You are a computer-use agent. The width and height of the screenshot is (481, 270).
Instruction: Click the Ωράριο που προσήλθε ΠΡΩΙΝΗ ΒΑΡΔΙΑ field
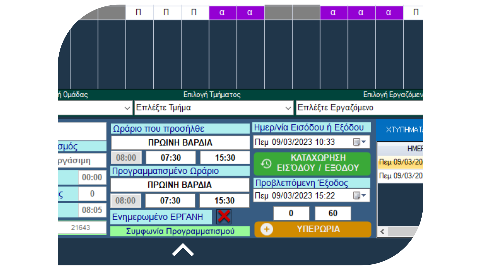[180, 142]
